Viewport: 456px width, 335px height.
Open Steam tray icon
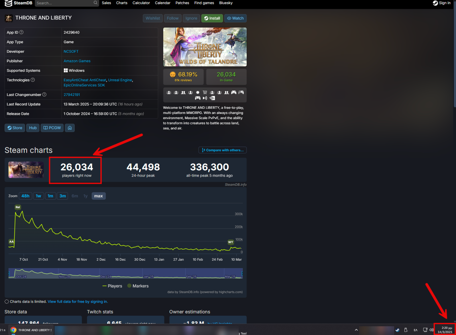click(x=397, y=330)
